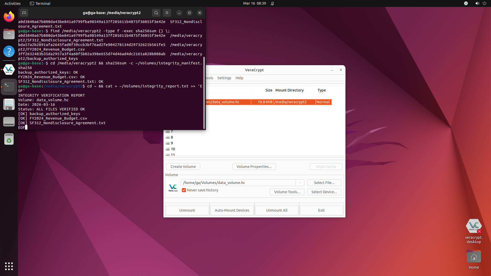Open Show Applications grid in dock
Viewport: 491px width, 276px height.
[x=9, y=266]
